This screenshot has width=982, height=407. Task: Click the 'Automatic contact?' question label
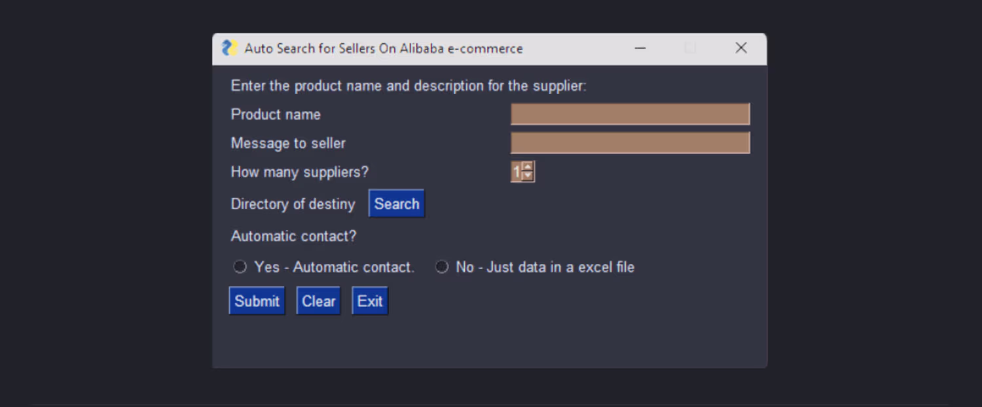pos(293,236)
